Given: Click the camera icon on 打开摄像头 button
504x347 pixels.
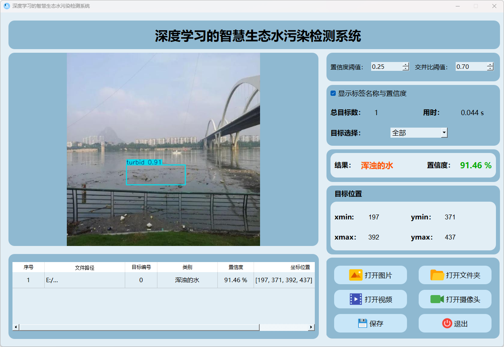Looking at the screenshot, I should (x=437, y=299).
